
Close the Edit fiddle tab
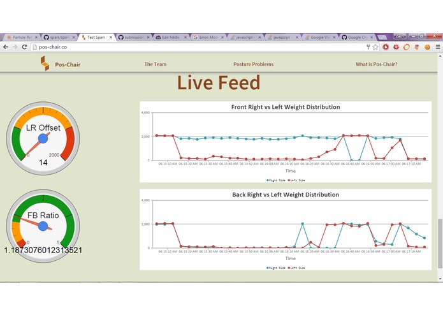coord(185,37)
